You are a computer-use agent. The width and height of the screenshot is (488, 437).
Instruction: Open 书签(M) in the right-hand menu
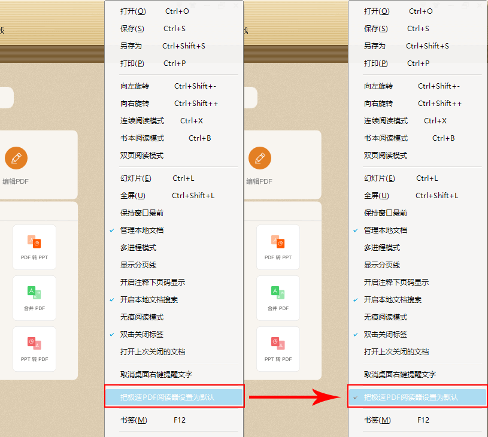(418, 420)
